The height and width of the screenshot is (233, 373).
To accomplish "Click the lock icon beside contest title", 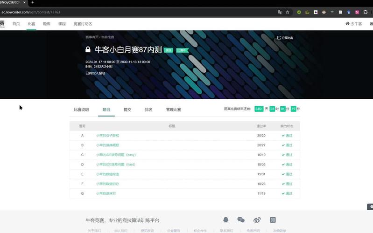I will pos(88,49).
